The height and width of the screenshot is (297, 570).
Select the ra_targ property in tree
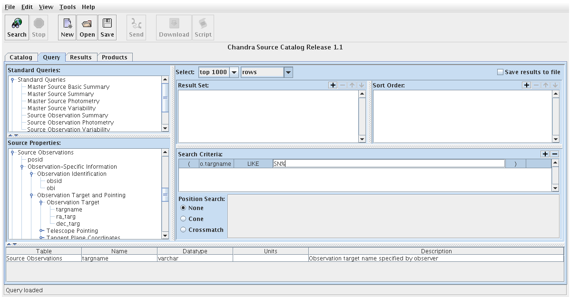pyautogui.click(x=66, y=217)
